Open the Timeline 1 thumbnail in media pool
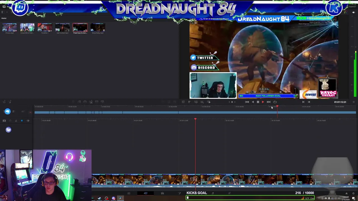 (45, 28)
